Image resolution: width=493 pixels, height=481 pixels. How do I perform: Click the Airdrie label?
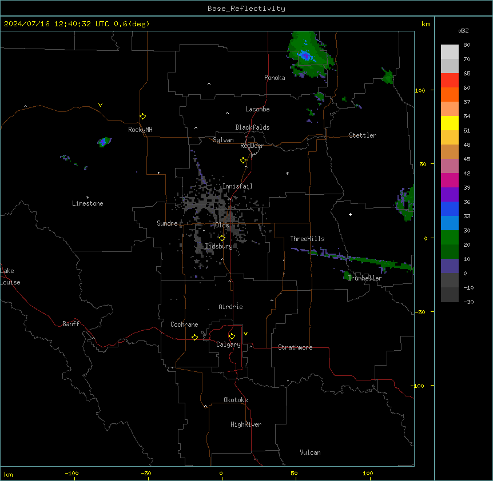230,307
